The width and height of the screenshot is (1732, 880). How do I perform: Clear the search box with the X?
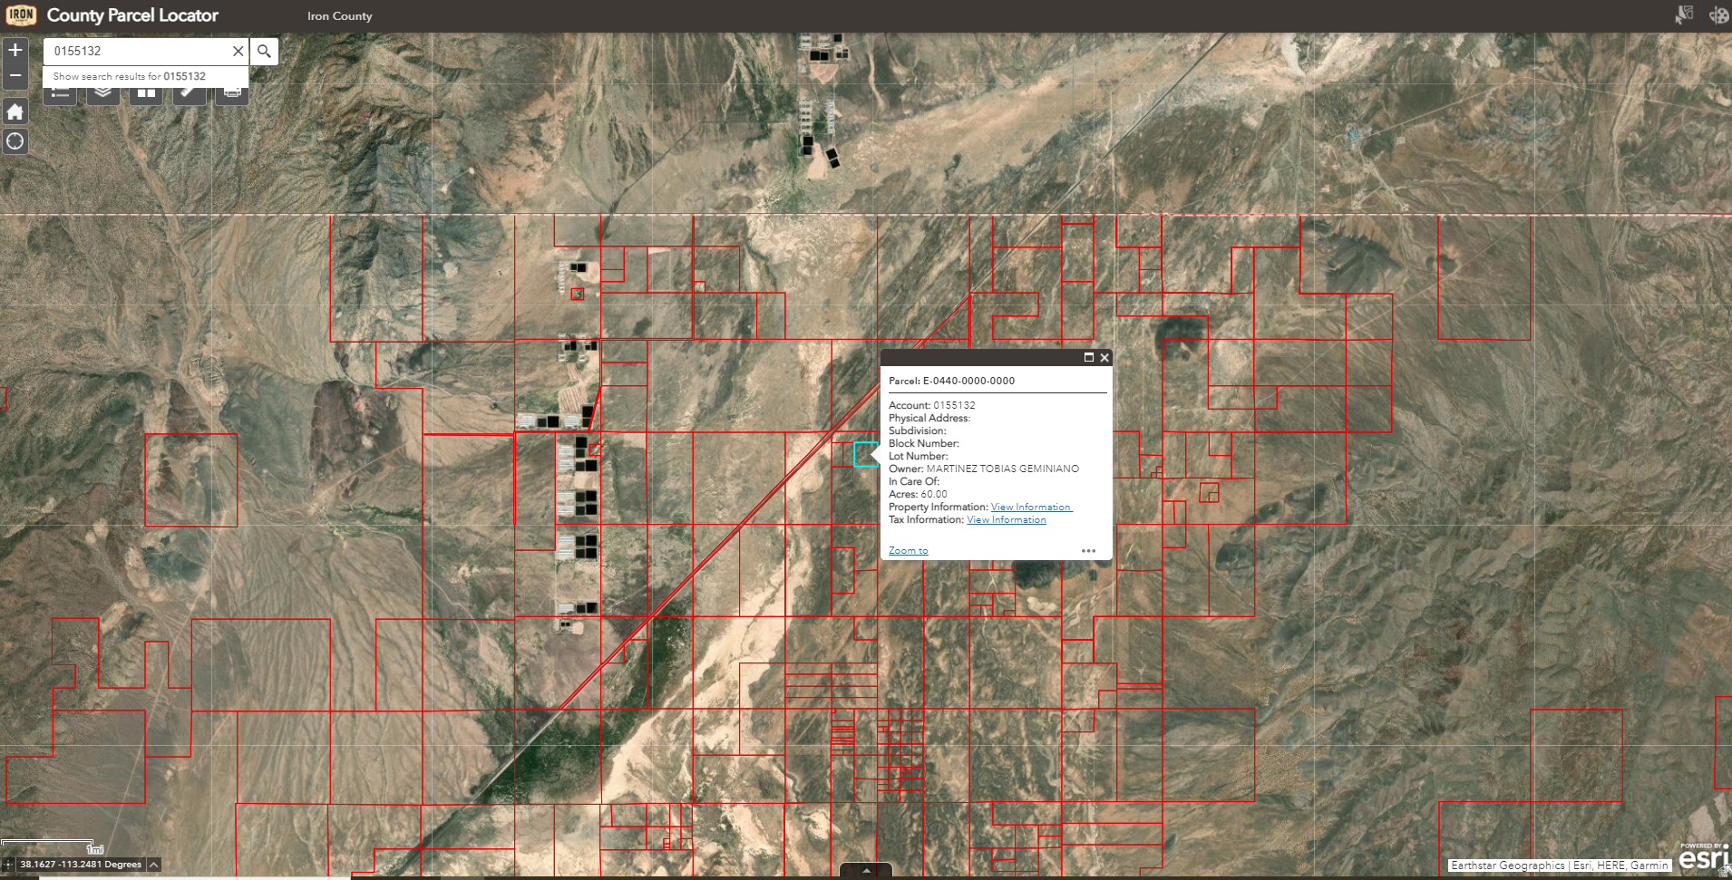click(238, 51)
